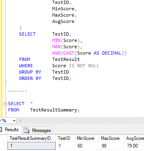Click the Messages tab icon
Viewport: 144px width, 151px height.
(27, 130)
